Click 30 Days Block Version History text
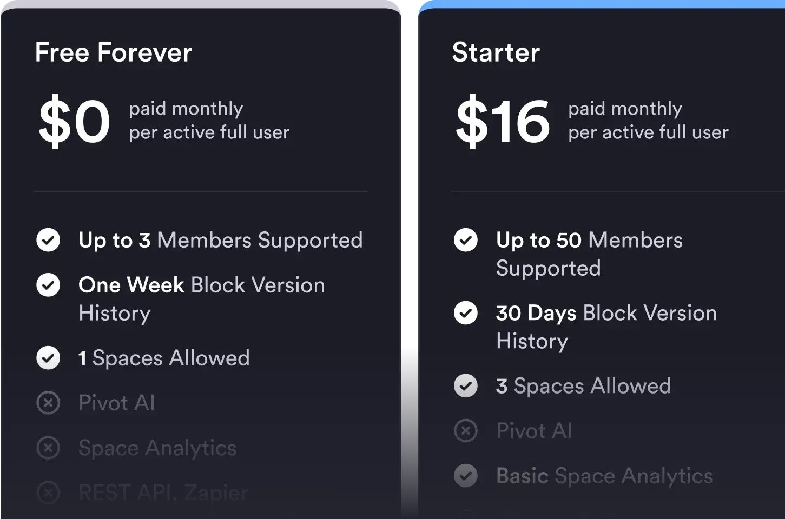Image resolution: width=785 pixels, height=519 pixels. click(606, 327)
